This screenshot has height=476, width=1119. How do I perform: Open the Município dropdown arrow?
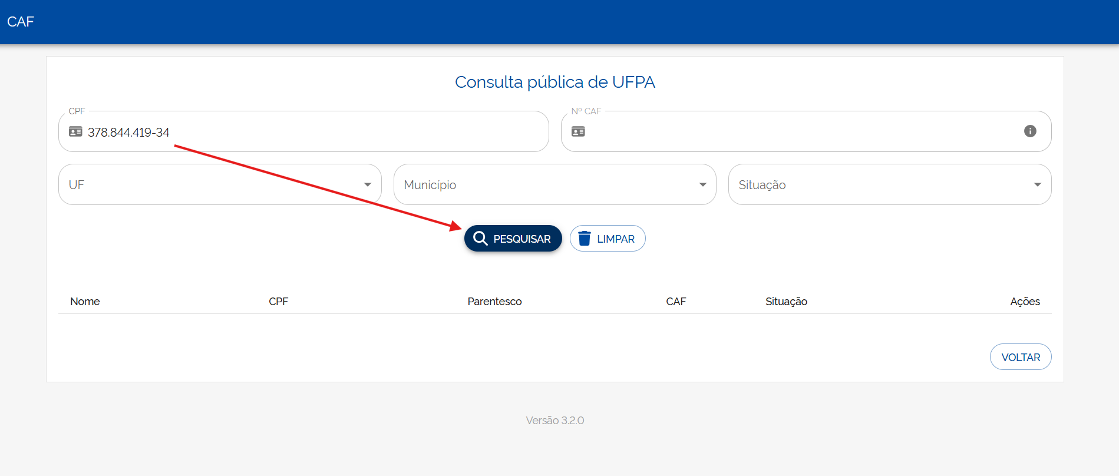click(x=702, y=184)
